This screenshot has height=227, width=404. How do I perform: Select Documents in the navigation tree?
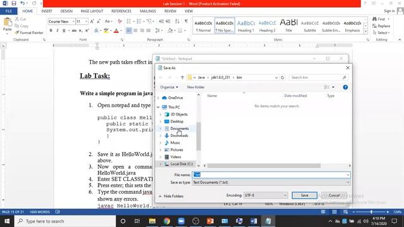[x=179, y=129]
